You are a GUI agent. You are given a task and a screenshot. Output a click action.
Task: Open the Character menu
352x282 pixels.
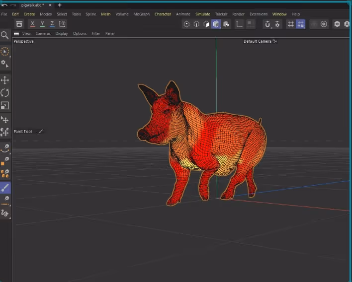pyautogui.click(x=163, y=14)
